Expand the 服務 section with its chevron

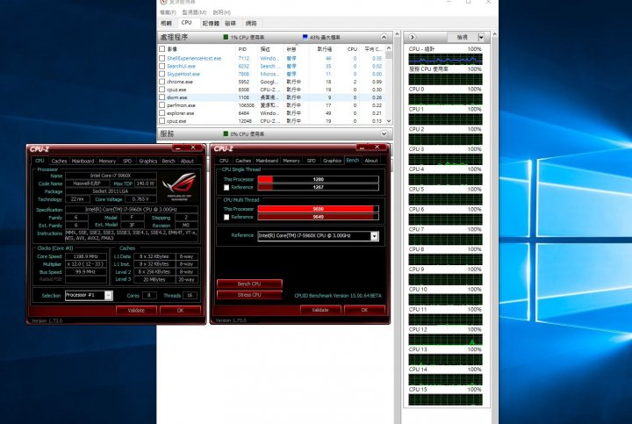click(x=384, y=133)
